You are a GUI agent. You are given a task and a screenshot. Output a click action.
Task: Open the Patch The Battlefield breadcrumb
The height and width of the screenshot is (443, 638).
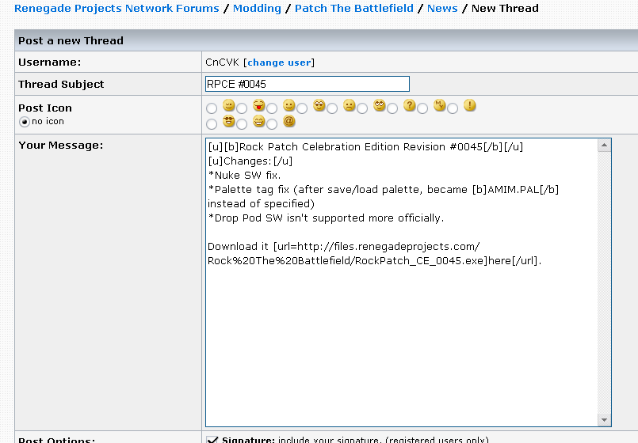pyautogui.click(x=354, y=9)
